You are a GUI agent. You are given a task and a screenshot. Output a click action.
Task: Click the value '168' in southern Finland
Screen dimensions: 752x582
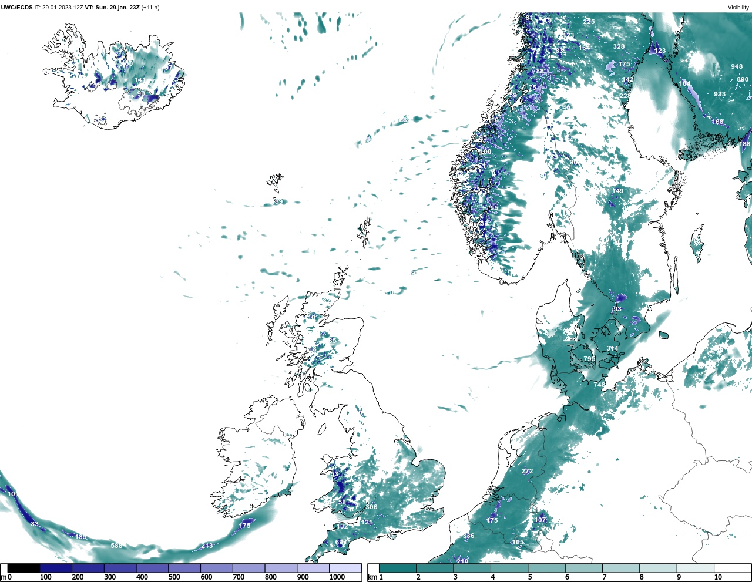point(718,122)
